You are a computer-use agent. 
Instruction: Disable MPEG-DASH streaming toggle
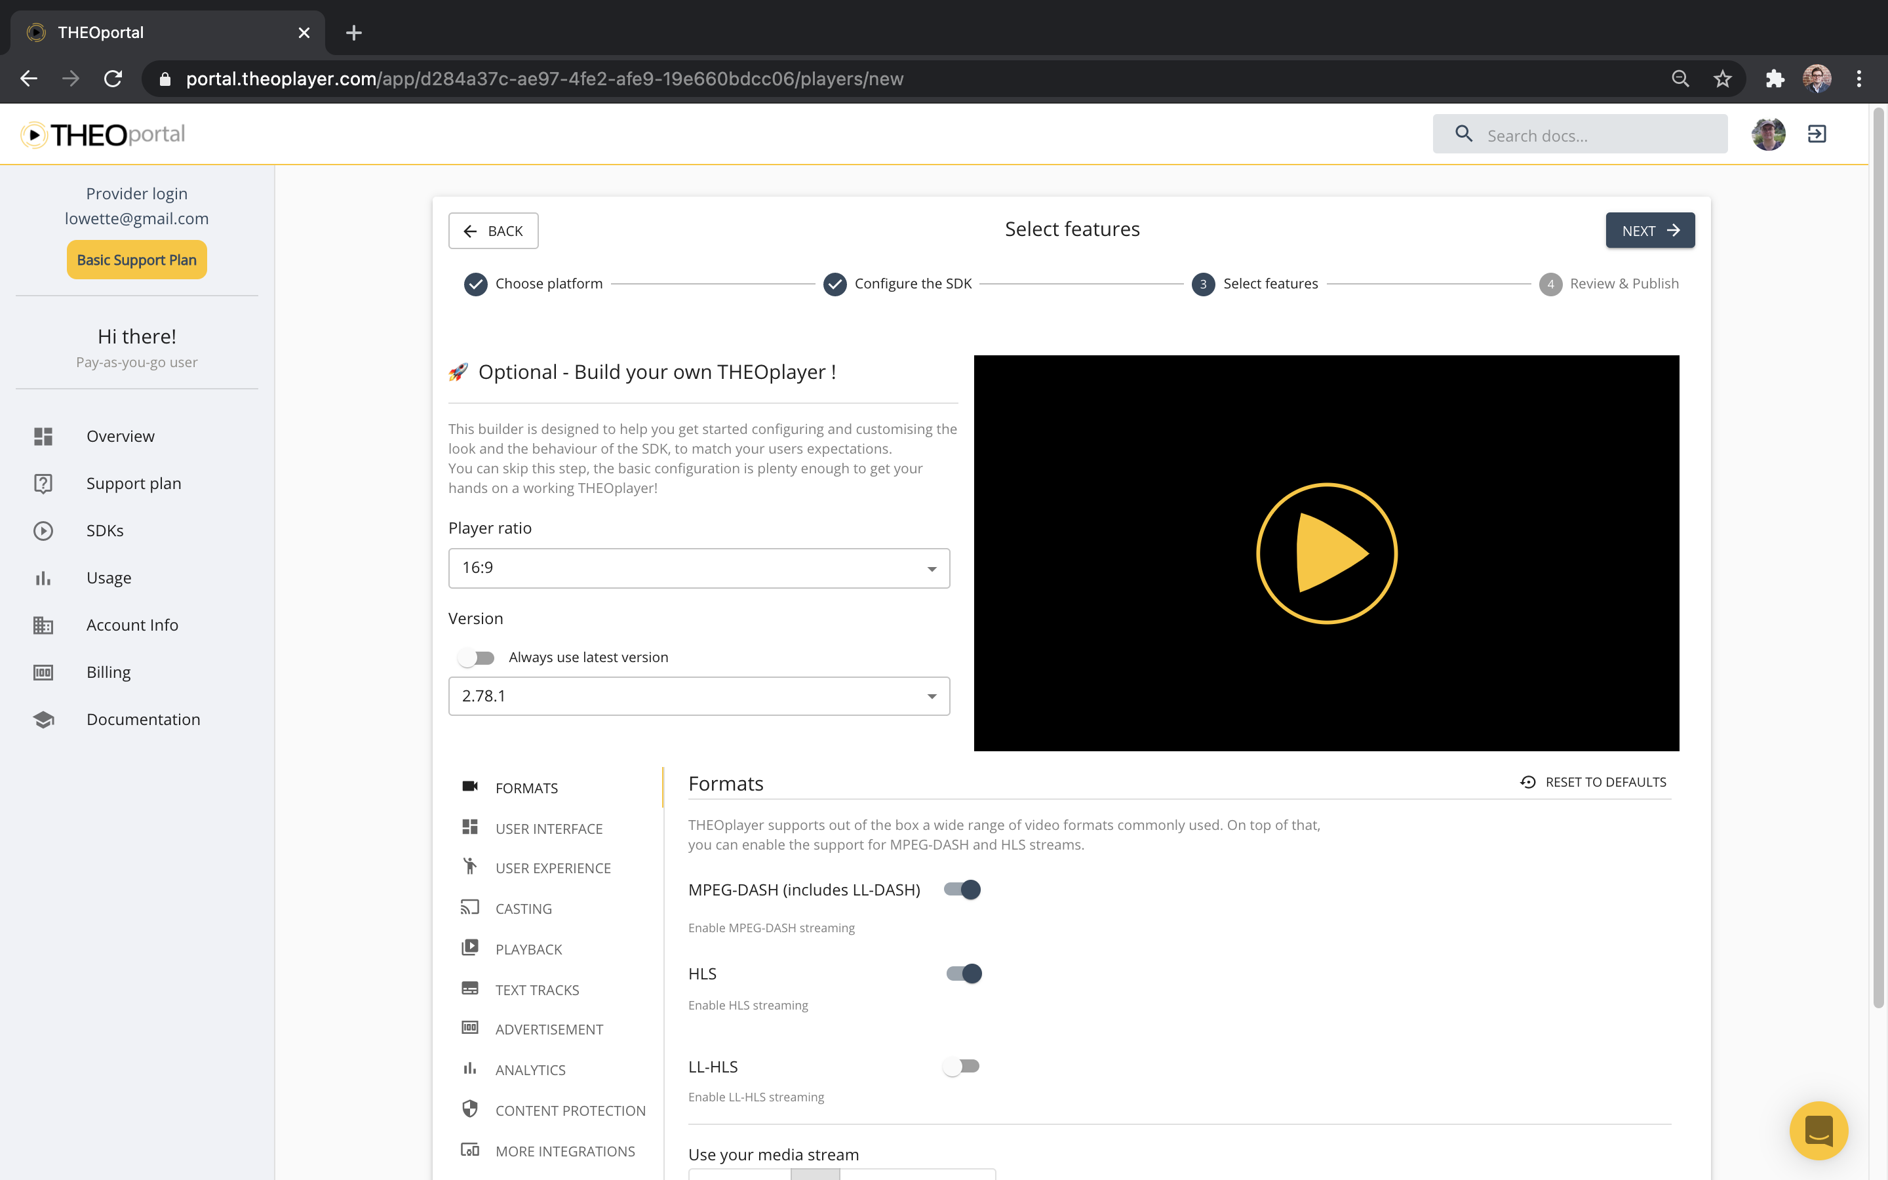pos(962,889)
